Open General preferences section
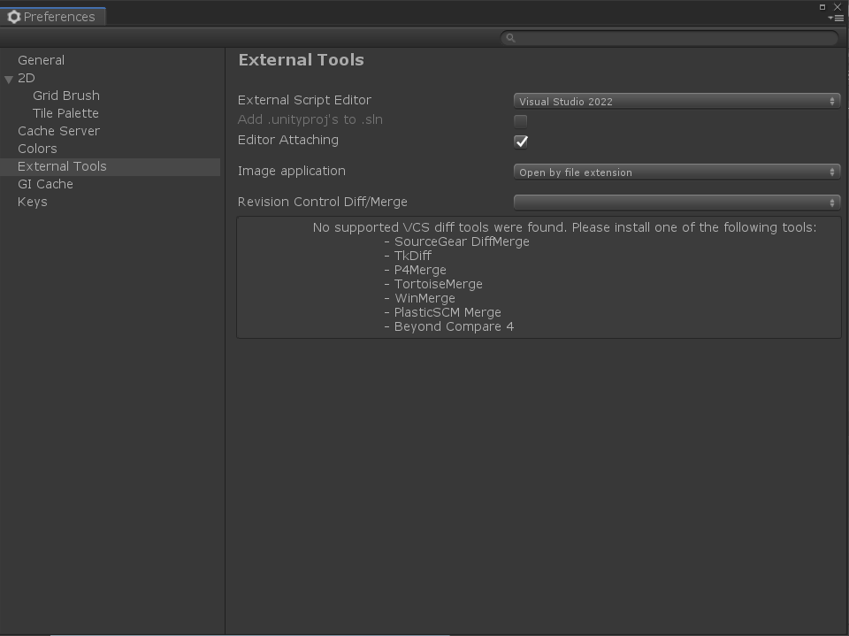Viewport: 849px width, 636px height. pos(41,60)
